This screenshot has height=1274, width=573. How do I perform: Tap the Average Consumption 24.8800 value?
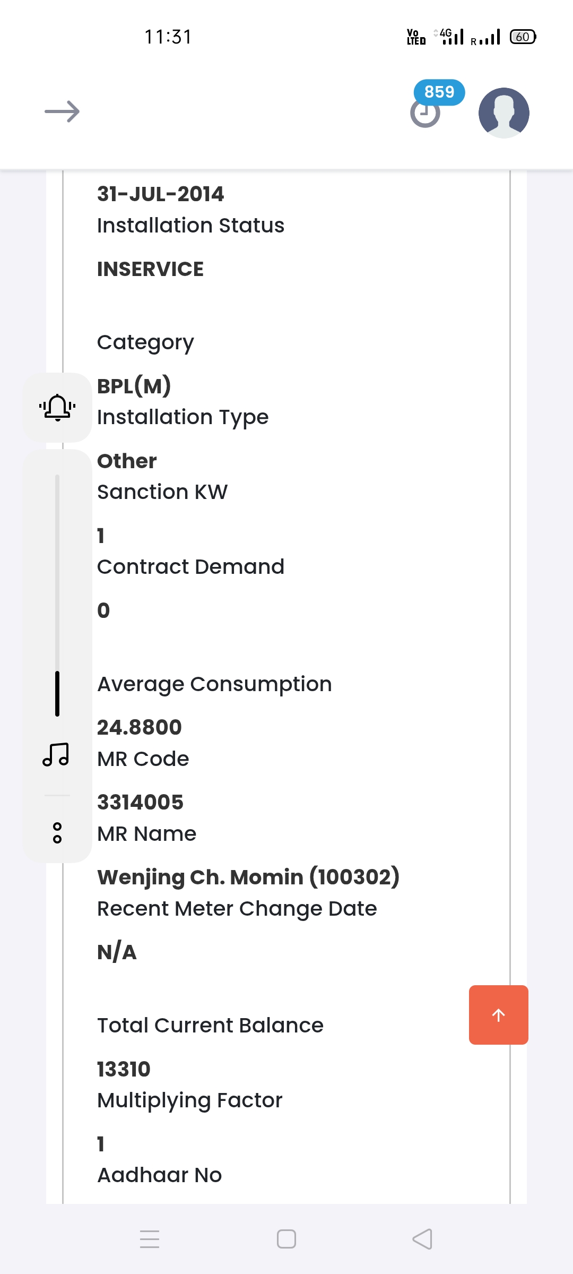140,727
